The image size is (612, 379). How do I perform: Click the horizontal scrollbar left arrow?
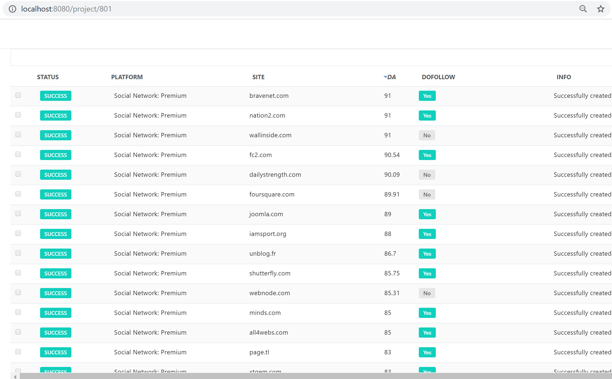(15, 377)
